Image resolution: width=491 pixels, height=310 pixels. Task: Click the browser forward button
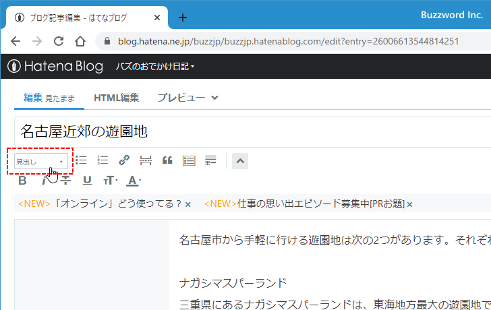[37, 41]
